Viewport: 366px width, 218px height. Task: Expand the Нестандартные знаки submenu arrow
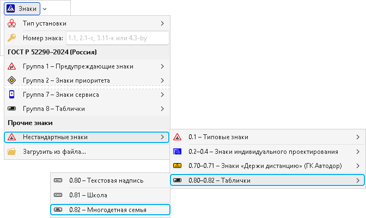click(x=162, y=137)
